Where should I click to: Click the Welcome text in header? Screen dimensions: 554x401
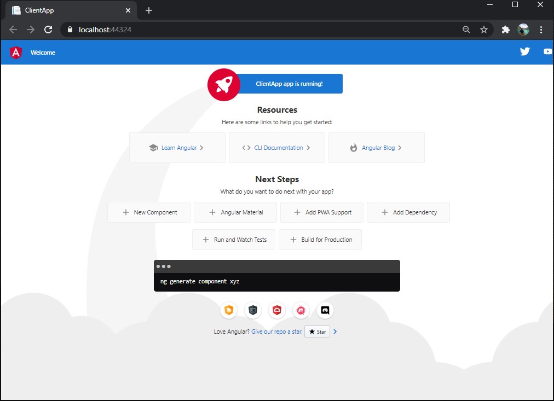[x=43, y=53]
